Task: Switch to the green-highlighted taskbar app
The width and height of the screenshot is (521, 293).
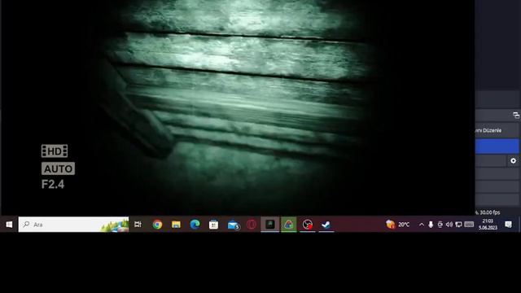Action: click(289, 225)
